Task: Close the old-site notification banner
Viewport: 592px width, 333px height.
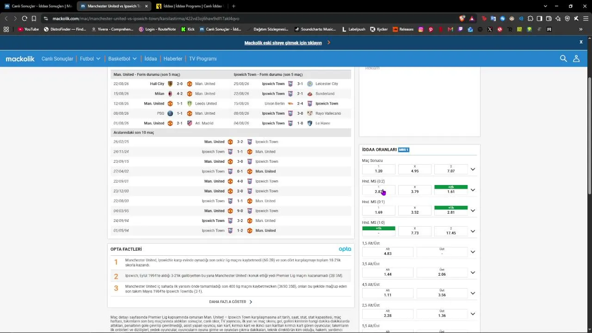Action: click(581, 42)
